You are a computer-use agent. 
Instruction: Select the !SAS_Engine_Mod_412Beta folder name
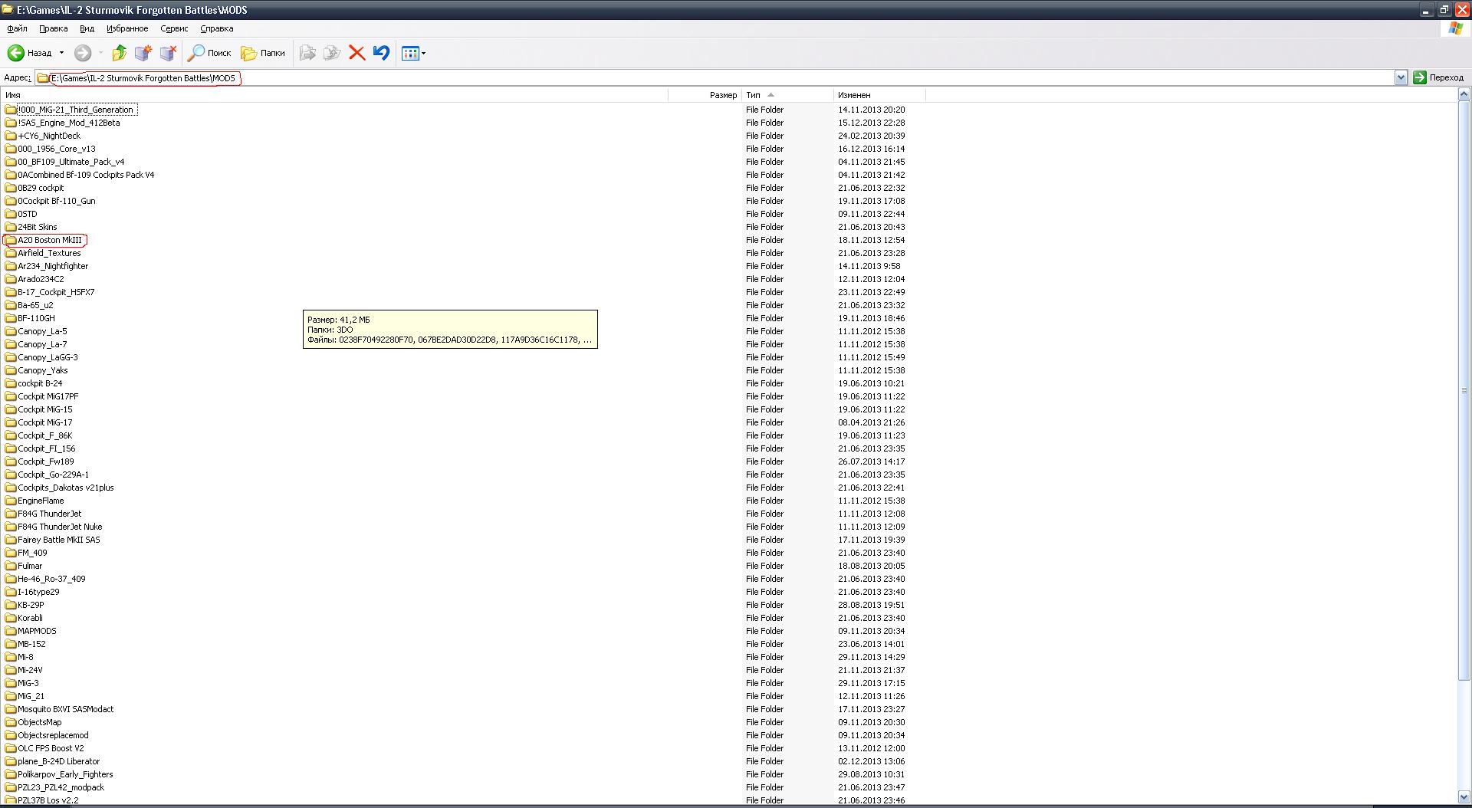pos(69,123)
